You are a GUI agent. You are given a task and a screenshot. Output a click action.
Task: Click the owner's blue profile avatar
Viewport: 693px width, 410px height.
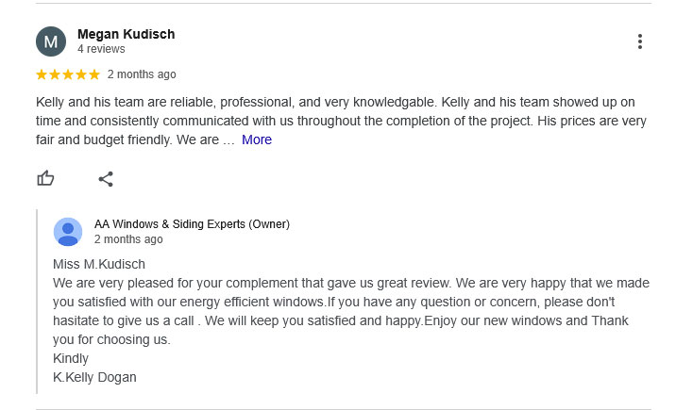click(x=68, y=232)
